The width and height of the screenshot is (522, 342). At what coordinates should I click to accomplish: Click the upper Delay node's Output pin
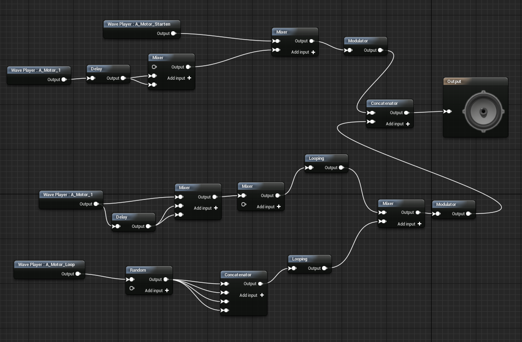123,78
